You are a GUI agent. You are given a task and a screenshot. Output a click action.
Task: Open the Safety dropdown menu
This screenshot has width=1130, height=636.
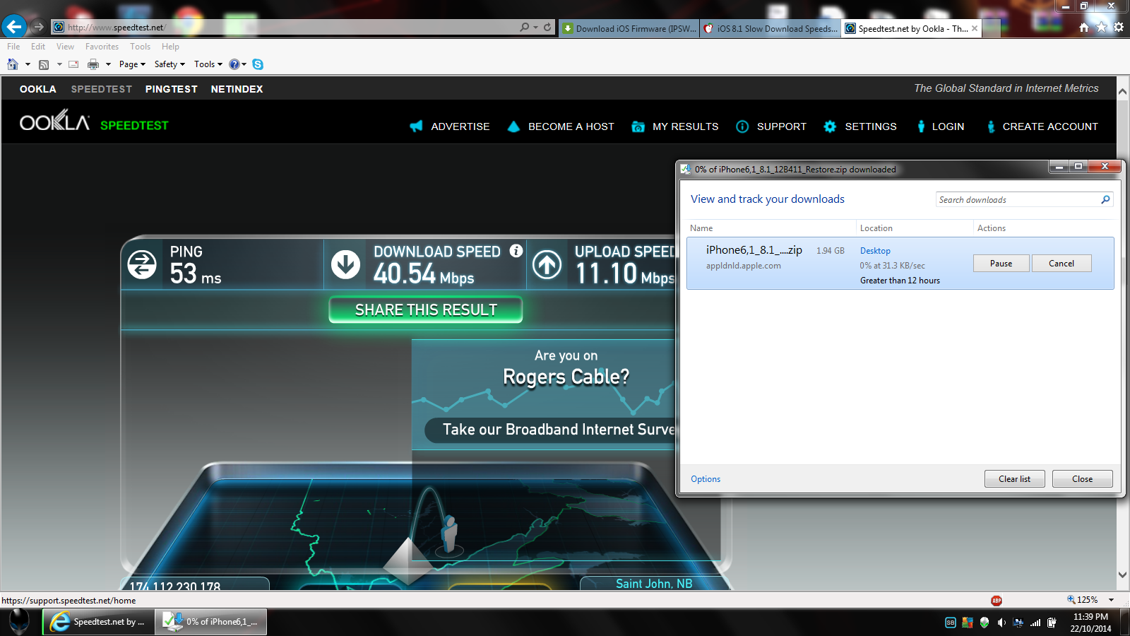(169, 64)
